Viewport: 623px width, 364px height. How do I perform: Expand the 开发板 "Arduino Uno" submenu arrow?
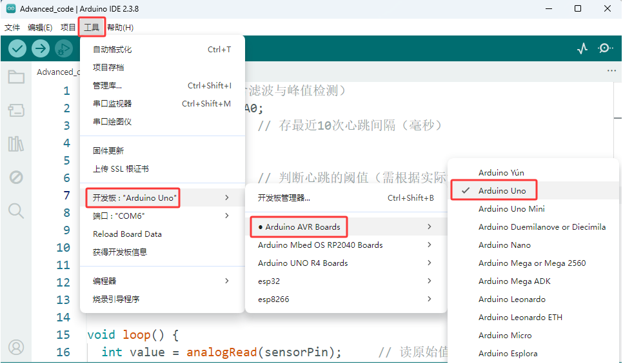point(227,197)
